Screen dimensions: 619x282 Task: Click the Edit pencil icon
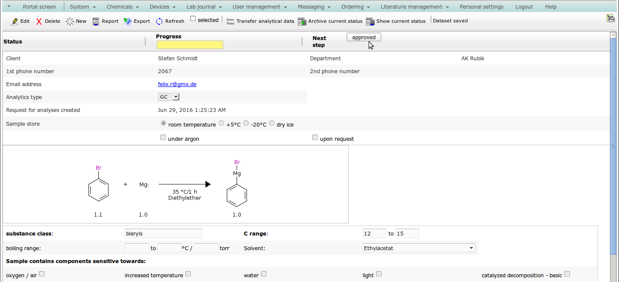pos(14,21)
